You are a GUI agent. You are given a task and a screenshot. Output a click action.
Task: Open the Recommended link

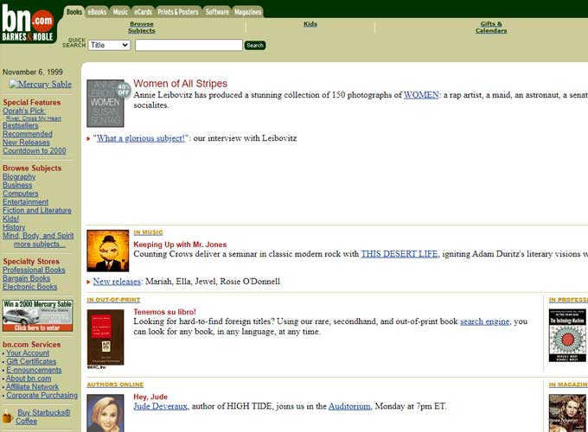(28, 134)
